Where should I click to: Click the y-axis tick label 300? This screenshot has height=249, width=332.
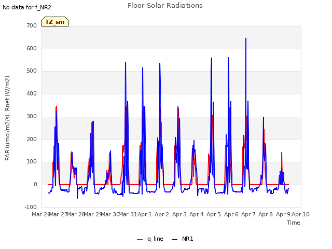pos(32,116)
